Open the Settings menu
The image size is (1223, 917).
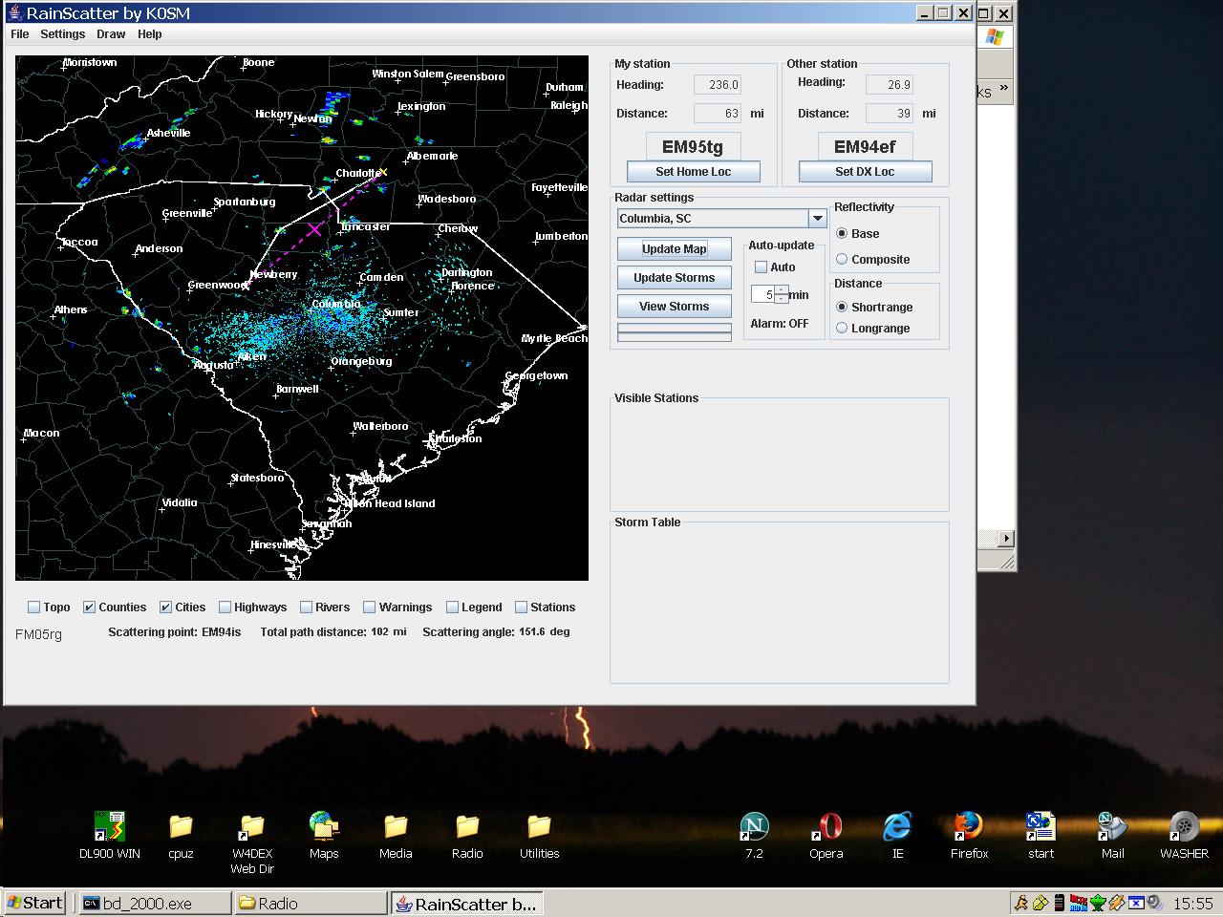pos(62,34)
